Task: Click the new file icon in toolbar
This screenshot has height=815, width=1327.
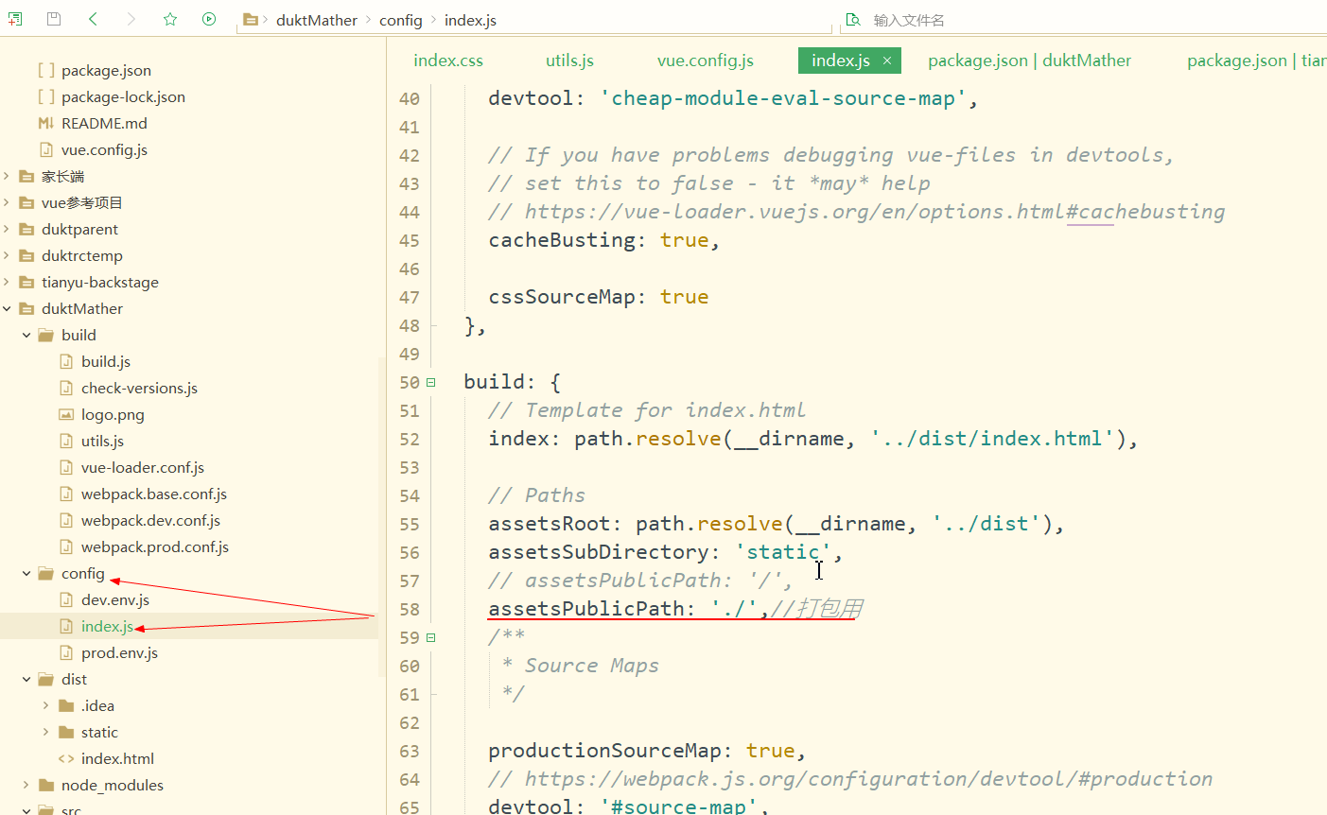Action: pyautogui.click(x=15, y=19)
